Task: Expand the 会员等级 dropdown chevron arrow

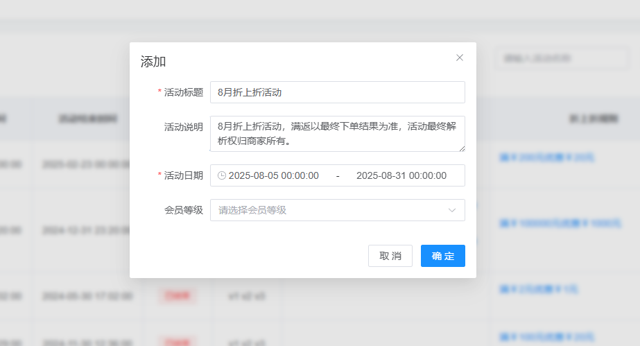Action: point(452,210)
